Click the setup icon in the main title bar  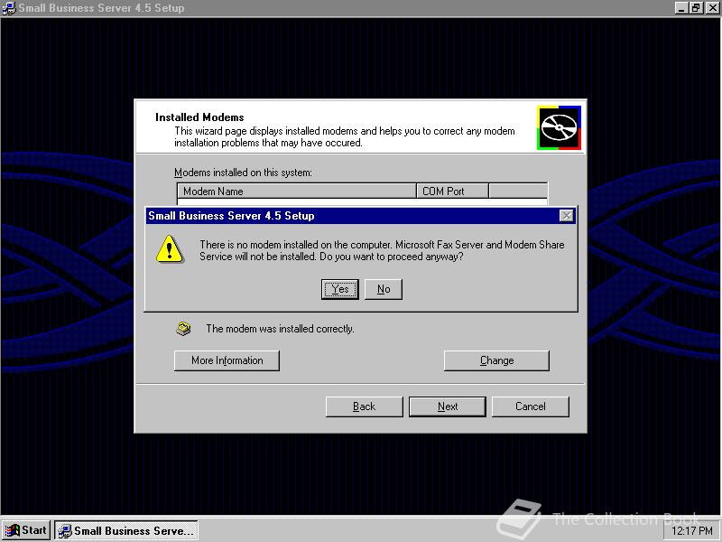[9, 8]
